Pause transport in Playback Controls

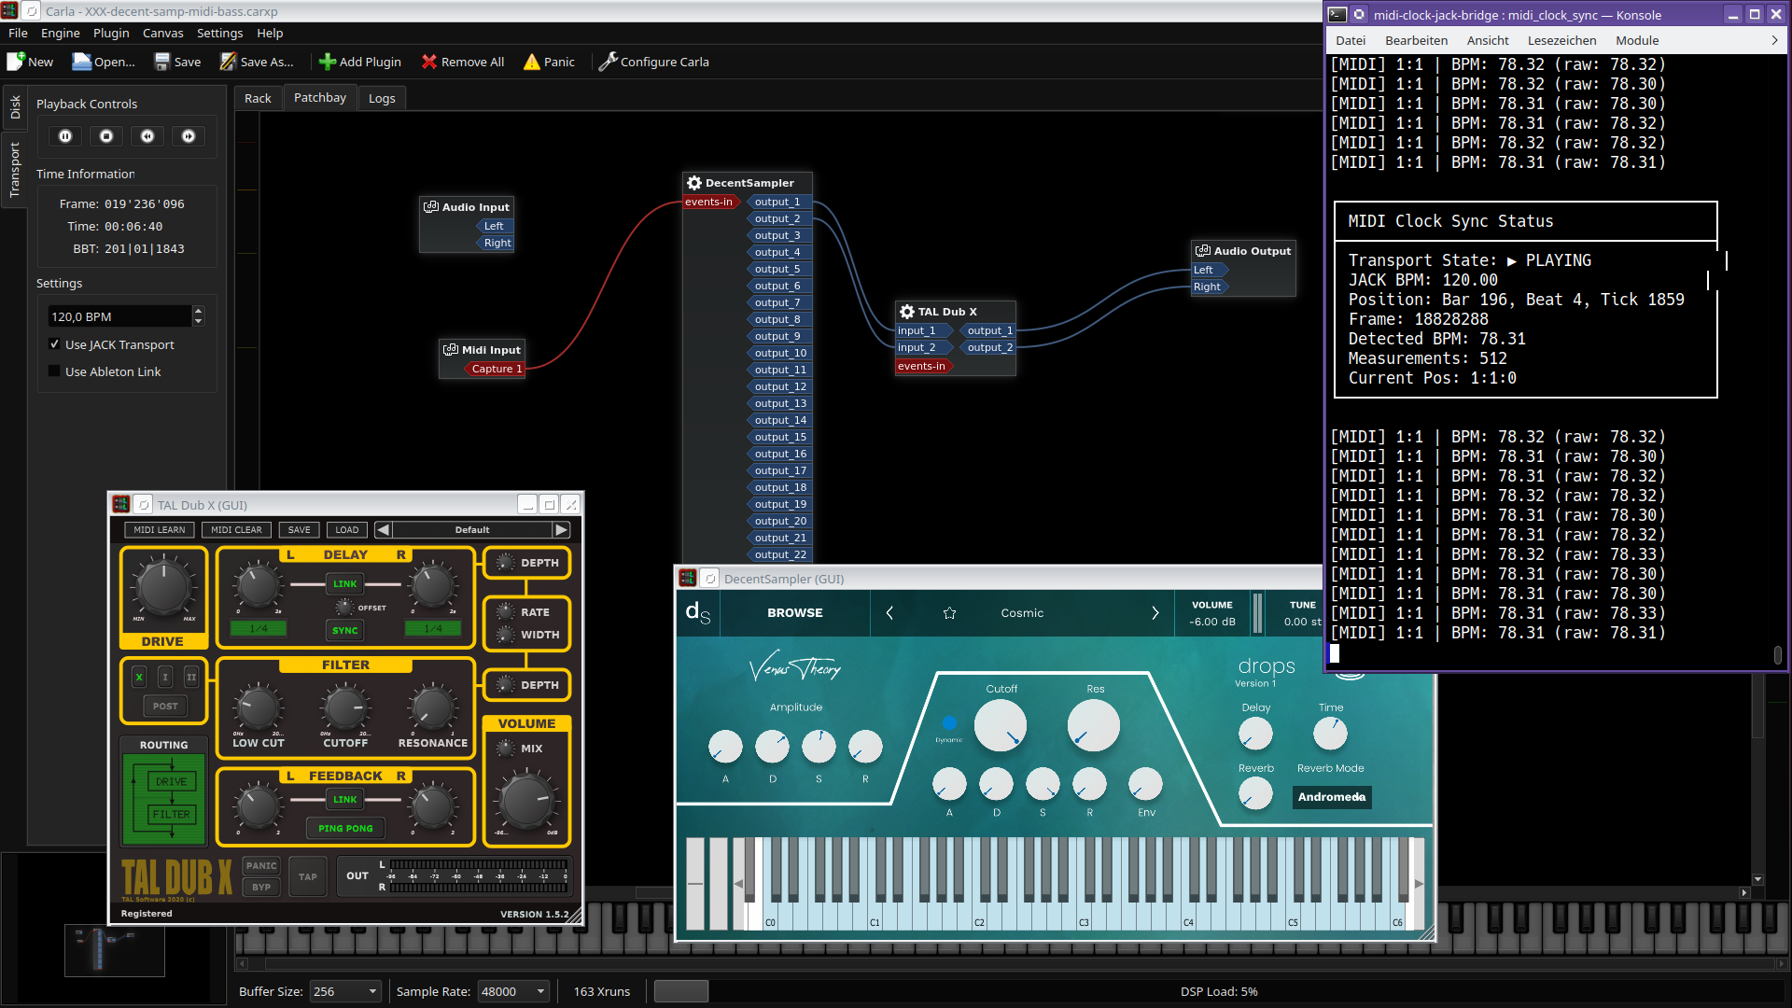click(65, 136)
